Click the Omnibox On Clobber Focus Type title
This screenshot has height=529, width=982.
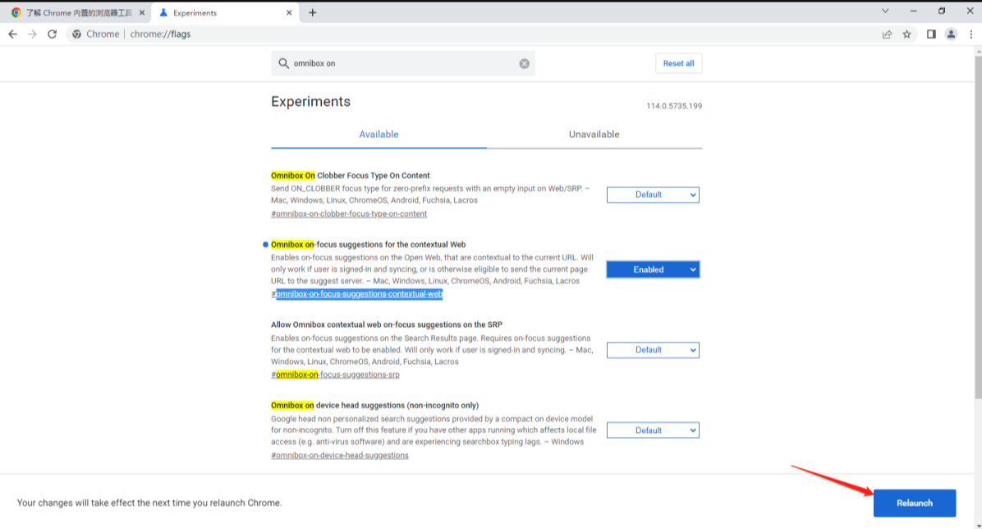(x=350, y=176)
